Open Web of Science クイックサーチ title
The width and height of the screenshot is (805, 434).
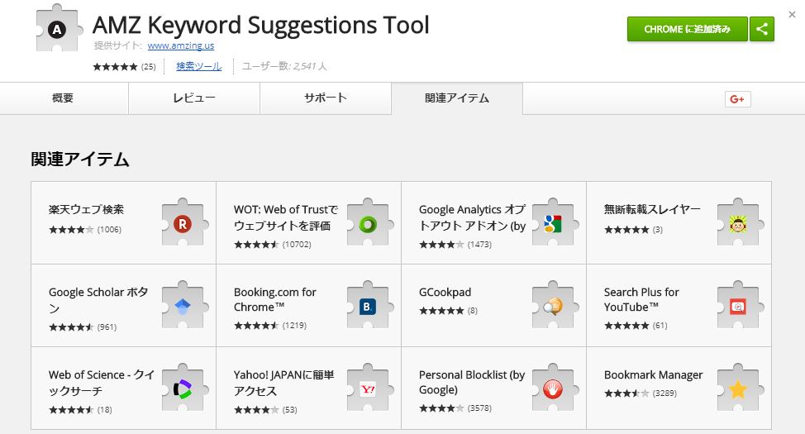click(x=101, y=383)
